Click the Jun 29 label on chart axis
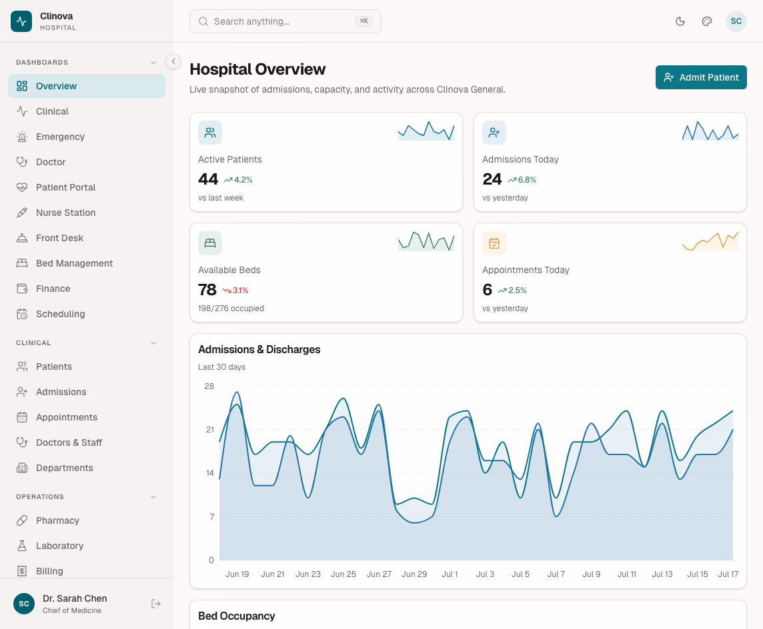763x629 pixels. (414, 574)
